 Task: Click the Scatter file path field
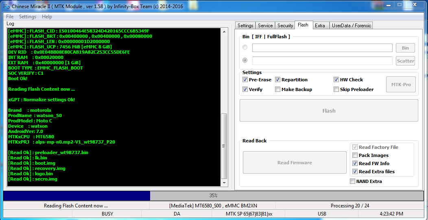(322, 61)
